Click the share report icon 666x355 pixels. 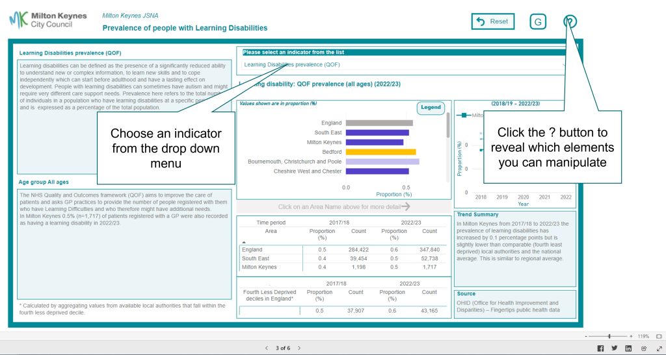click(644, 349)
